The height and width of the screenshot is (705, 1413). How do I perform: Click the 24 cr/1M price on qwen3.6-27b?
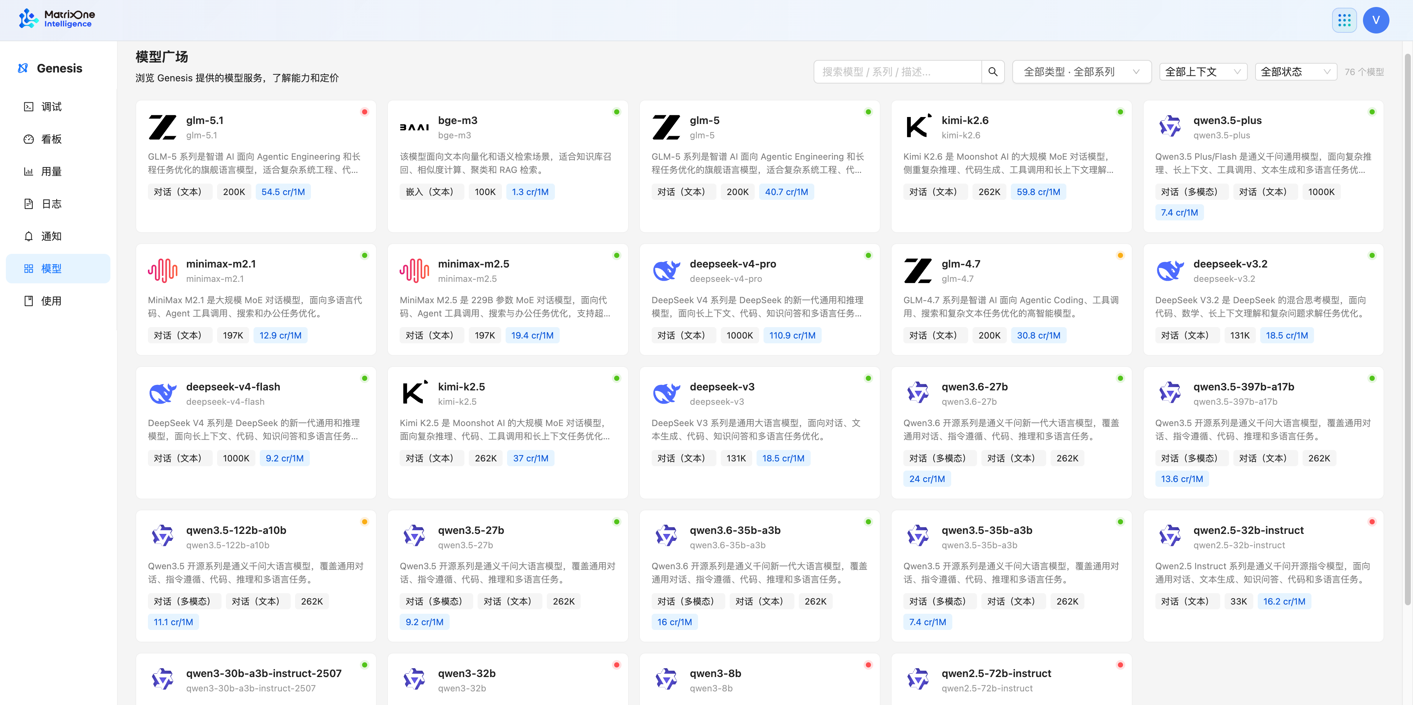click(927, 479)
